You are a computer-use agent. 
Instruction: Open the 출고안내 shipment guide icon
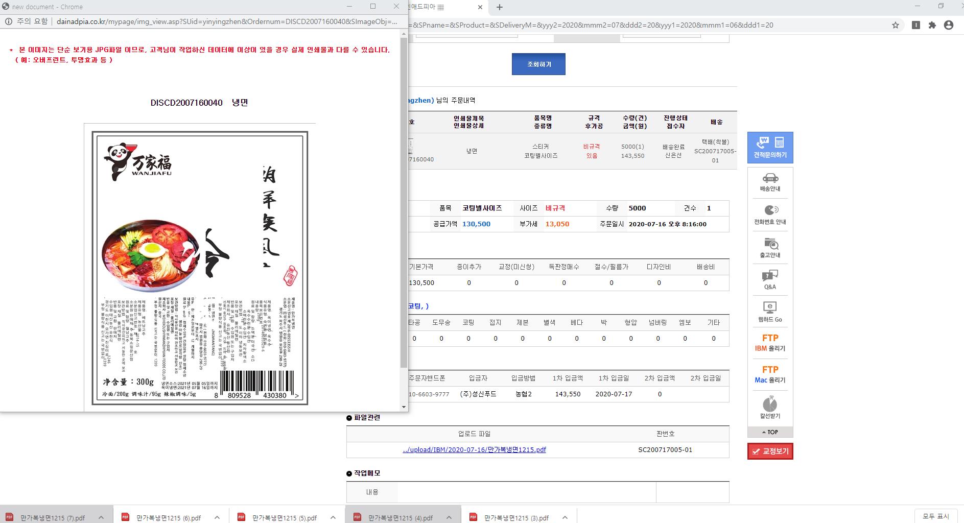(770, 248)
